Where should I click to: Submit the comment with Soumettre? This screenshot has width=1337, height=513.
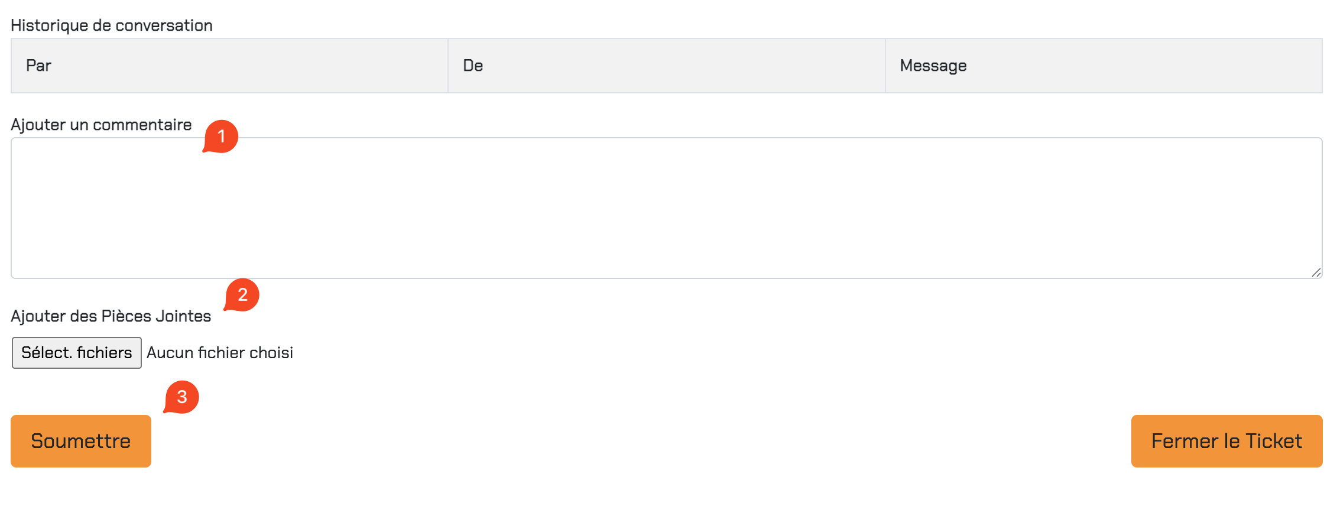pyautogui.click(x=81, y=441)
